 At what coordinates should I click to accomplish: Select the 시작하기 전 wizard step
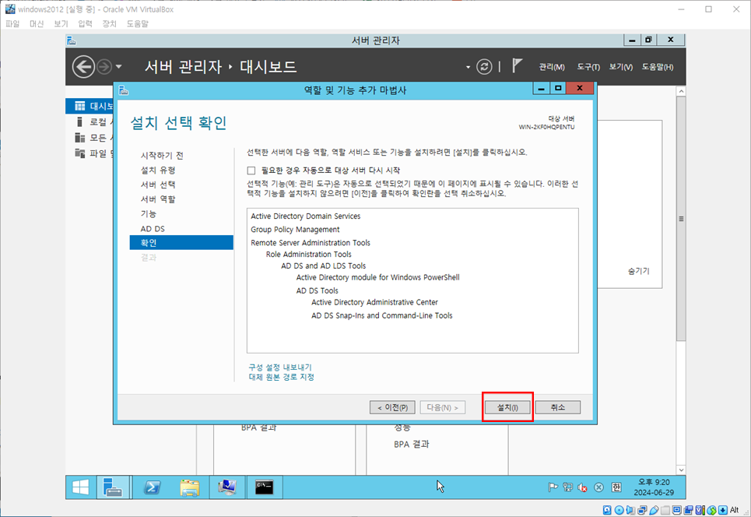(162, 155)
